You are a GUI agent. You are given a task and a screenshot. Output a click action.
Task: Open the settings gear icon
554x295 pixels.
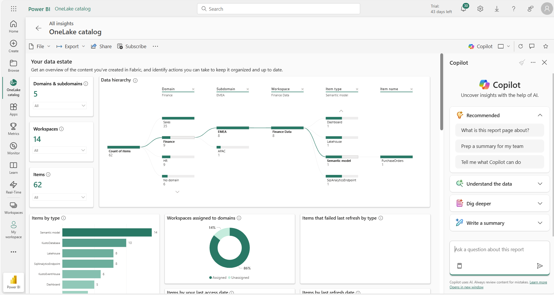click(480, 9)
